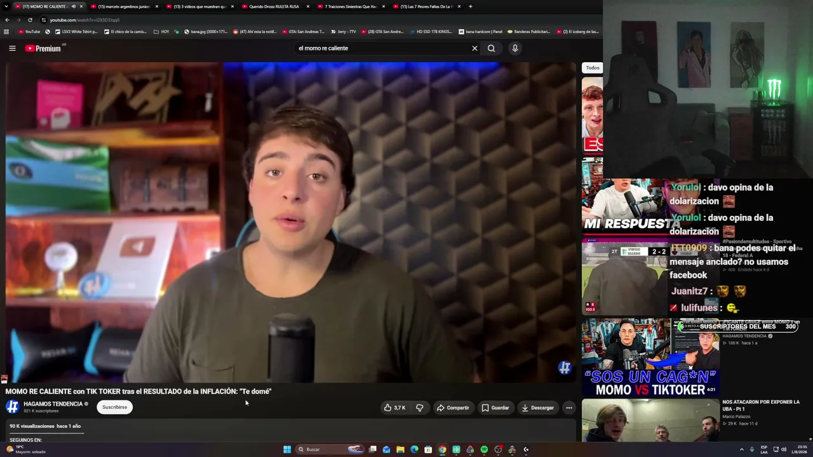Go to YouTube Premium home logo
This screenshot has width=813, height=457.
pos(43,48)
